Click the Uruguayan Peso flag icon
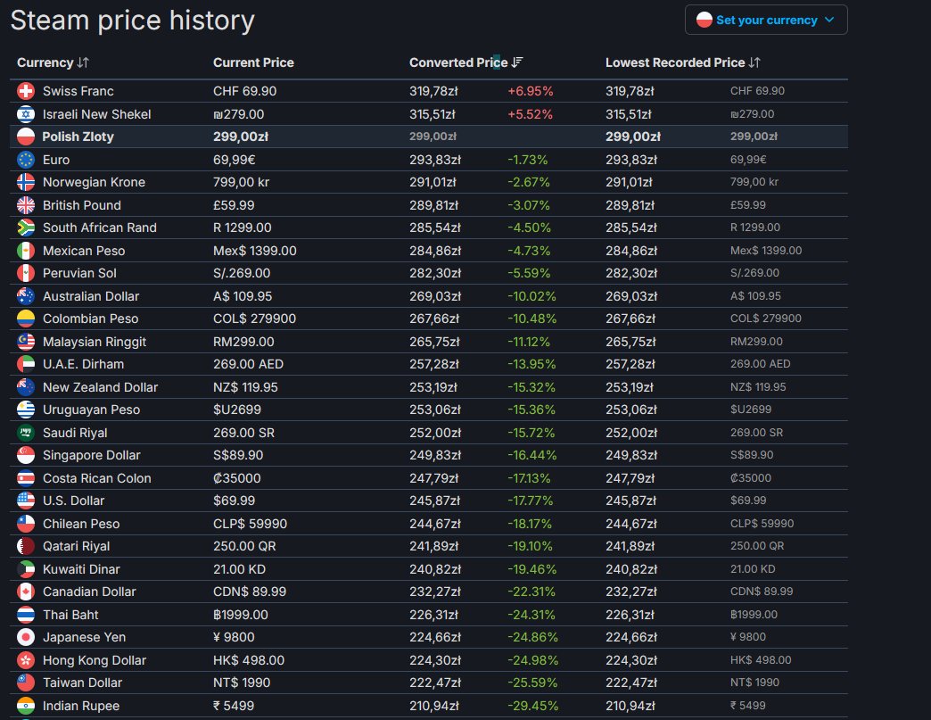 [26, 410]
